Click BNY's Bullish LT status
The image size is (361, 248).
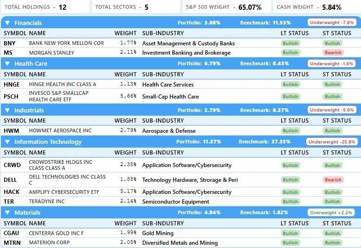[x=290, y=43]
